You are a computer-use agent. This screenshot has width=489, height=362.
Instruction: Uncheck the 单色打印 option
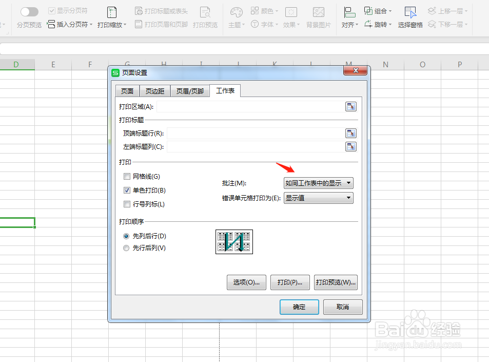pyautogui.click(x=127, y=190)
